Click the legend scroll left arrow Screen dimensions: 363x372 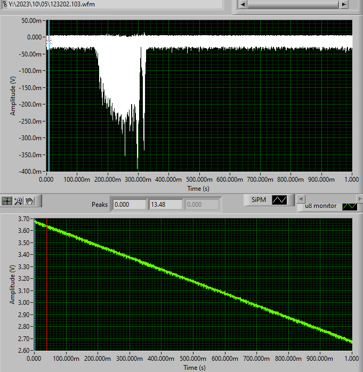[x=301, y=199]
